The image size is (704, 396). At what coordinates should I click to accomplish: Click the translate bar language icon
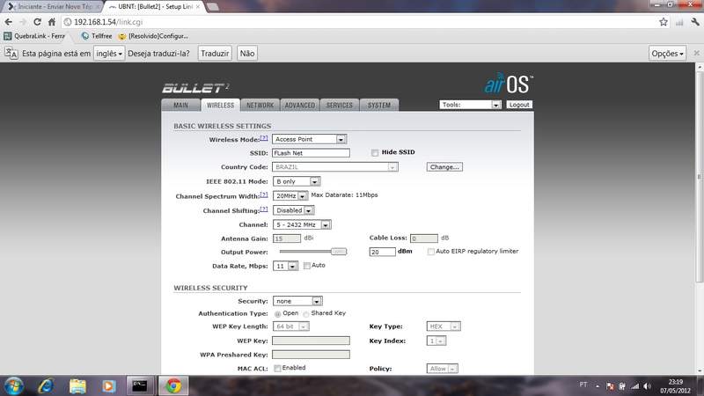coord(11,54)
